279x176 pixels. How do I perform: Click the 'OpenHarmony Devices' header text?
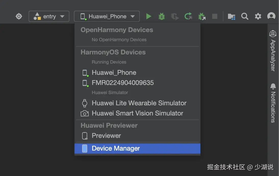(x=117, y=30)
